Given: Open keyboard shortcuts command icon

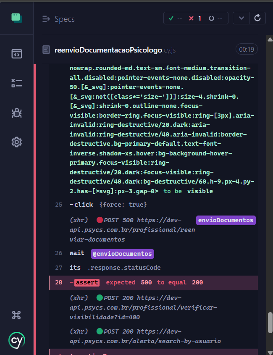Looking at the screenshot, I should pos(16,315).
